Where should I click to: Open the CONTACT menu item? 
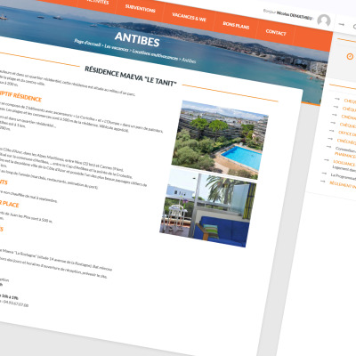[x=276, y=32]
